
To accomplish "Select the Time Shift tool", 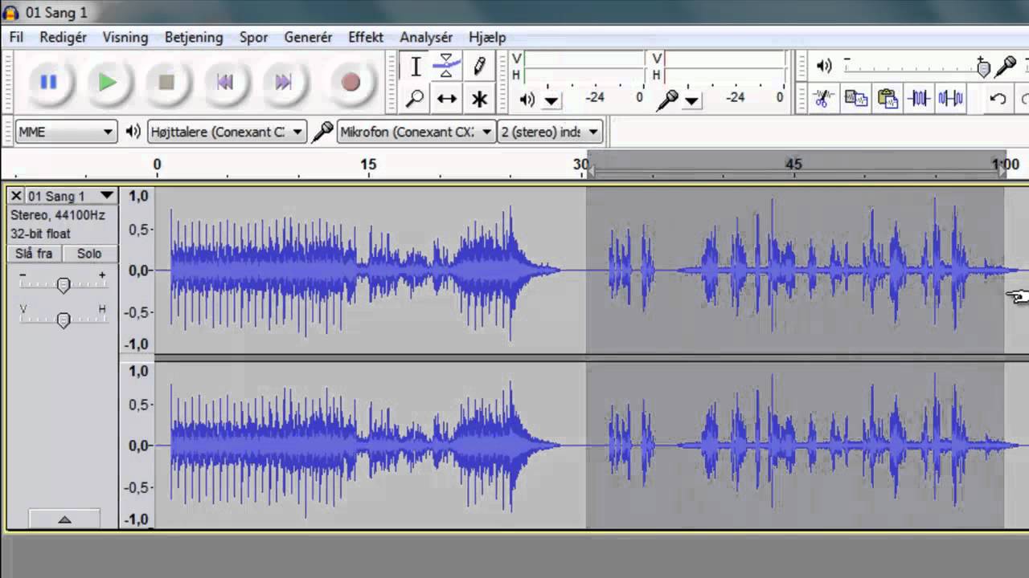I will tap(447, 99).
